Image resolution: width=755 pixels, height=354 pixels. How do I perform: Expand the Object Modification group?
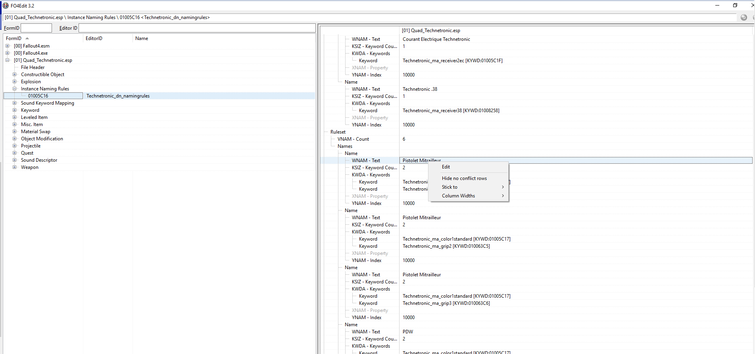pos(15,139)
